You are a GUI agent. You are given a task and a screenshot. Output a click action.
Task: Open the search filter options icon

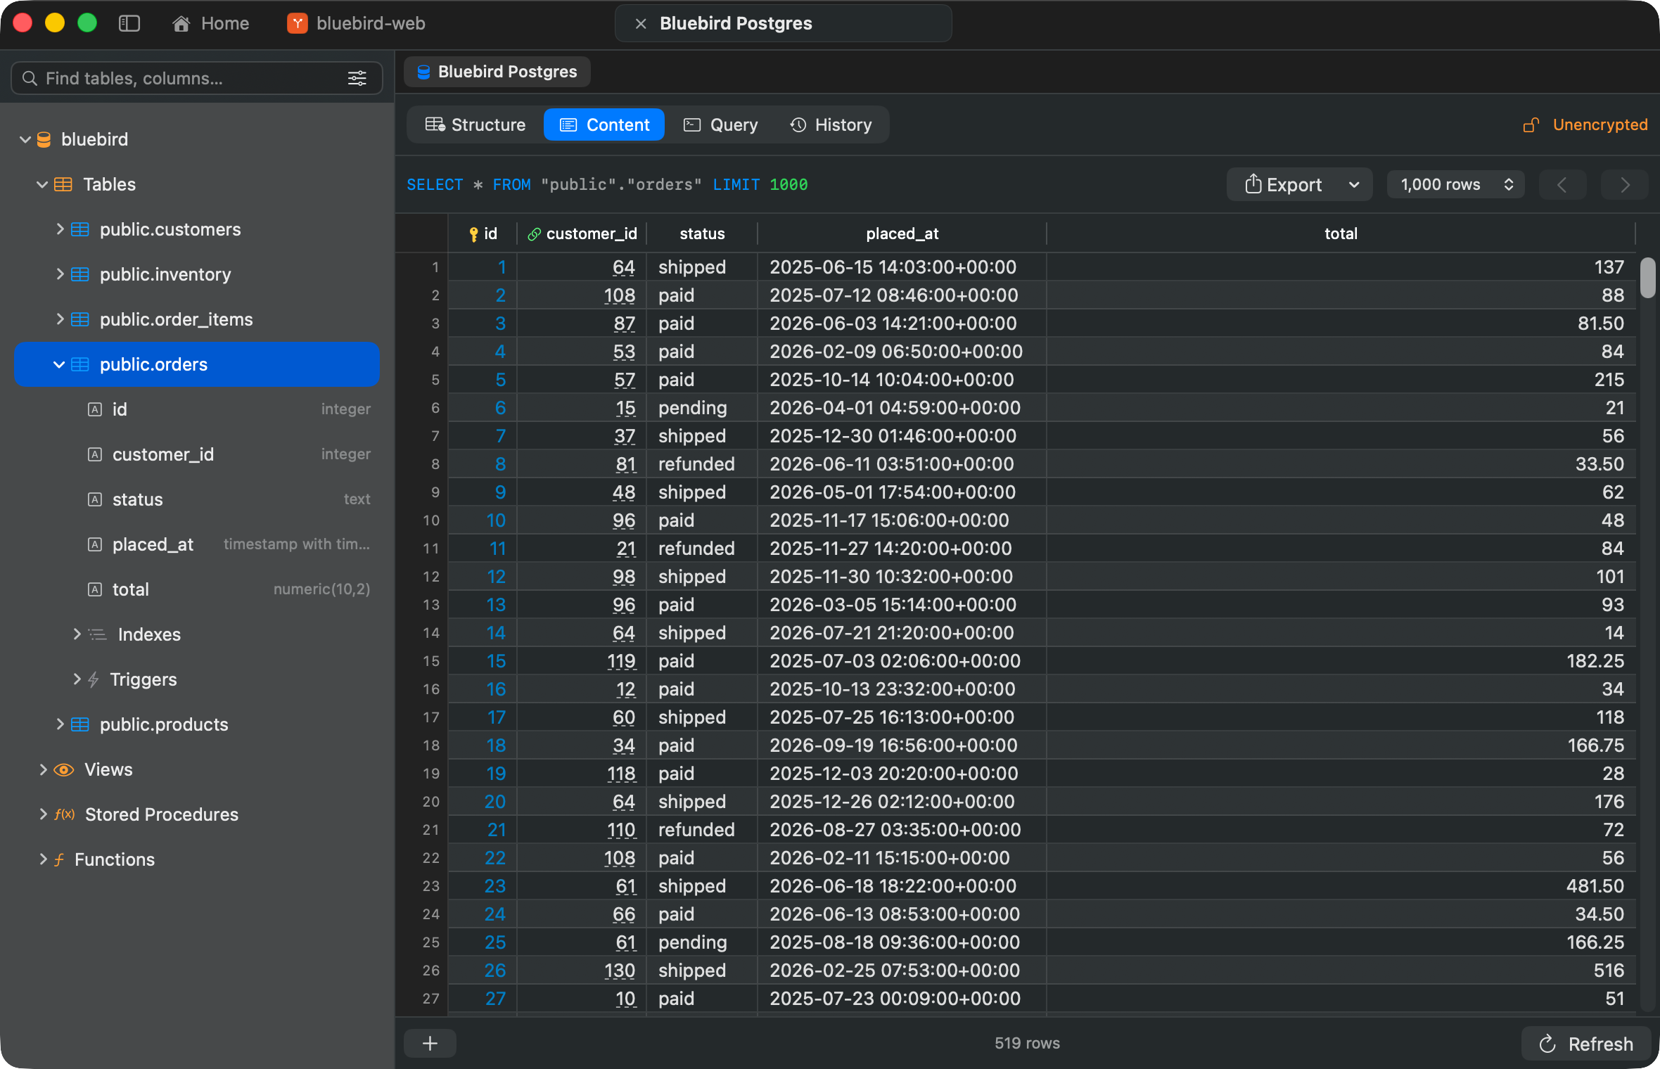357,78
